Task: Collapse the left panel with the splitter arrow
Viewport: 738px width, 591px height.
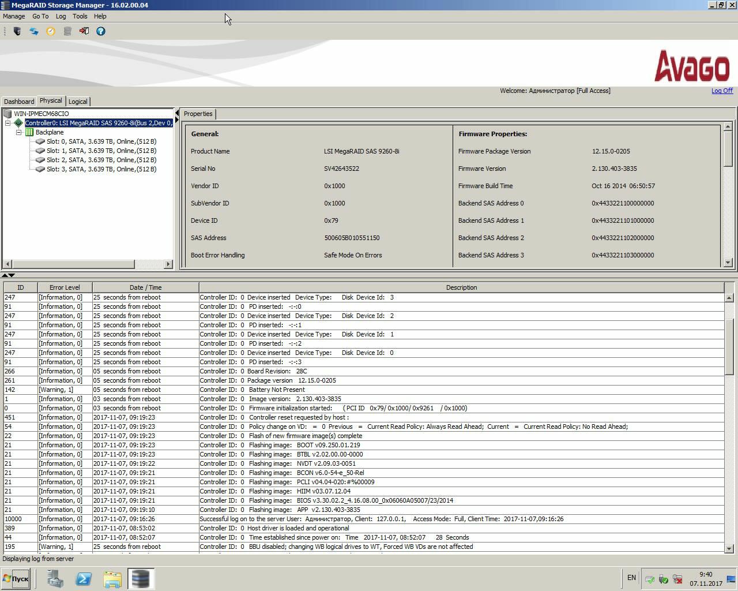Action: click(x=176, y=113)
